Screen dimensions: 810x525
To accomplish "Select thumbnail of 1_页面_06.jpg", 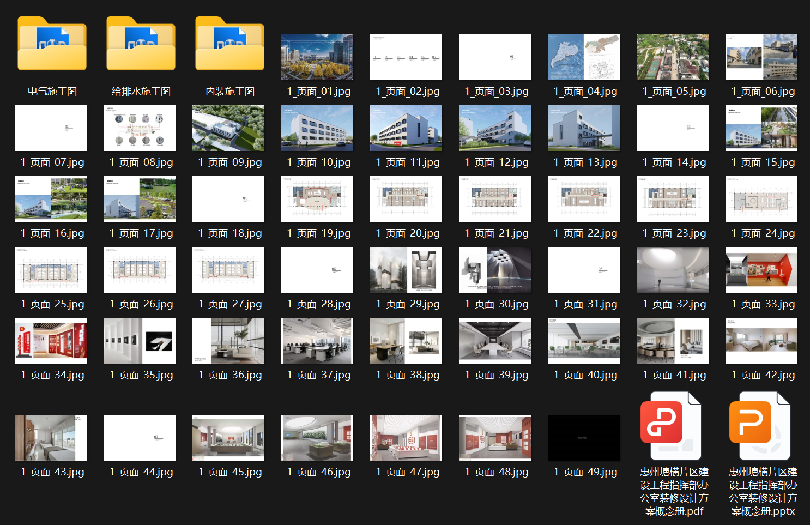I will click(761, 57).
